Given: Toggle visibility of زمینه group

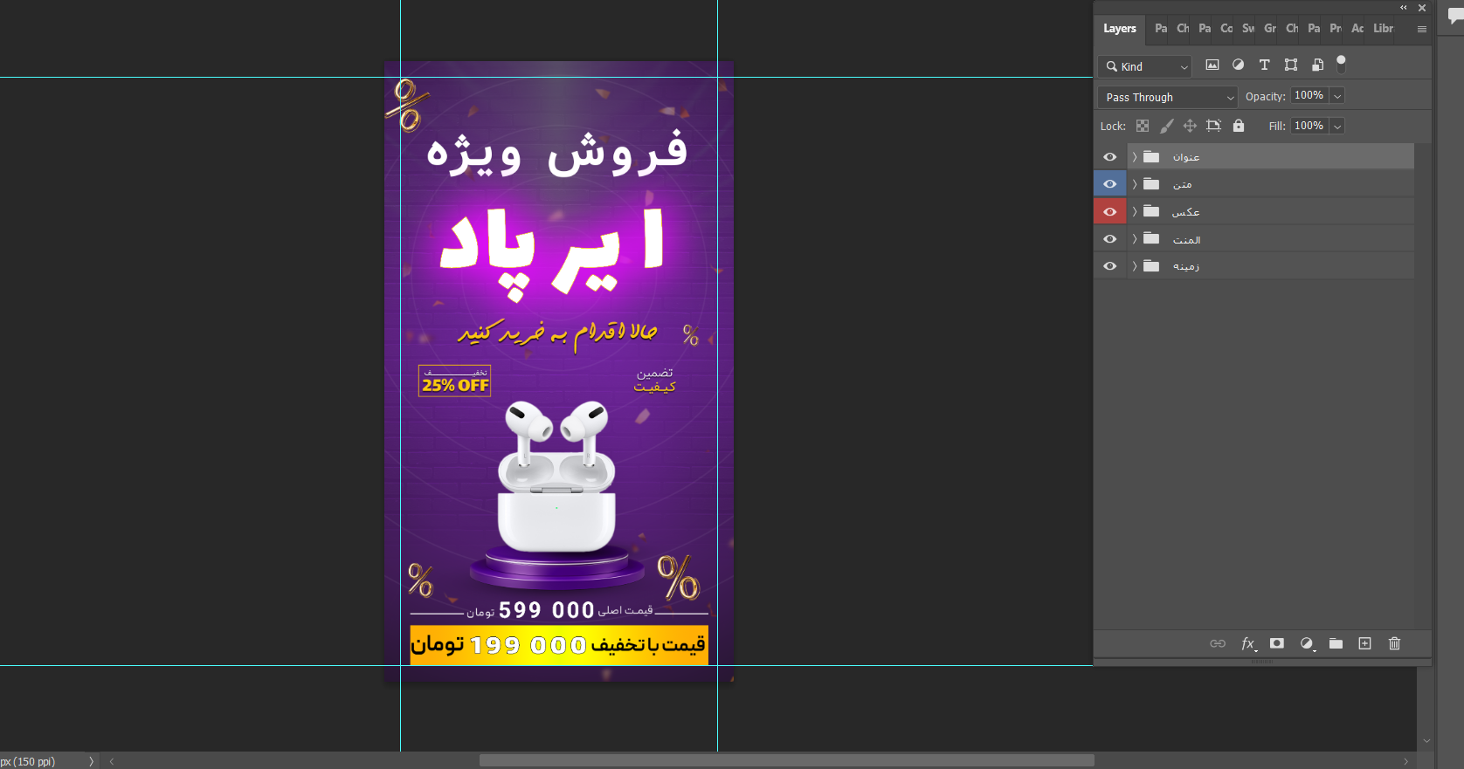Looking at the screenshot, I should pyautogui.click(x=1109, y=266).
